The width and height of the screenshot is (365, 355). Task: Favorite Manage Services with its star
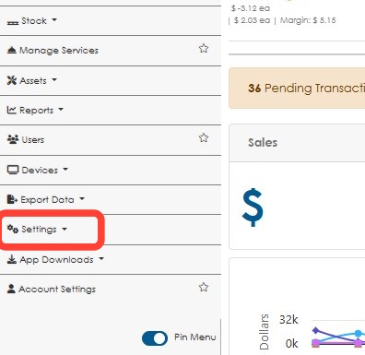204,48
